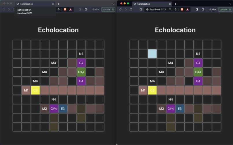This screenshot has height=145, width=233.
Task: Click the Update button in left window
Action: pyautogui.click(x=108, y=10)
